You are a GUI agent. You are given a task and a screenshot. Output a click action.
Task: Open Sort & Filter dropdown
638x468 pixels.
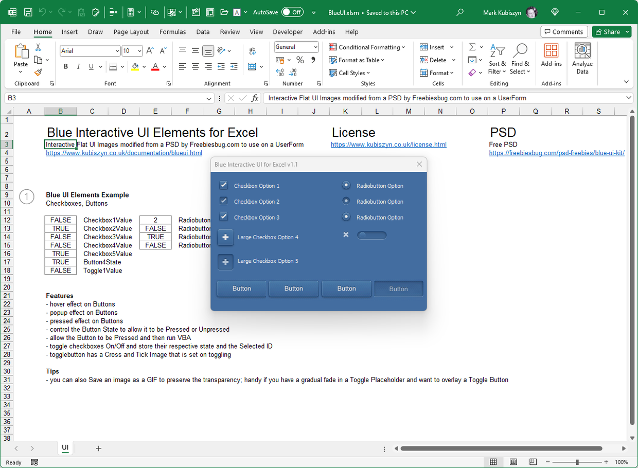[x=497, y=59]
